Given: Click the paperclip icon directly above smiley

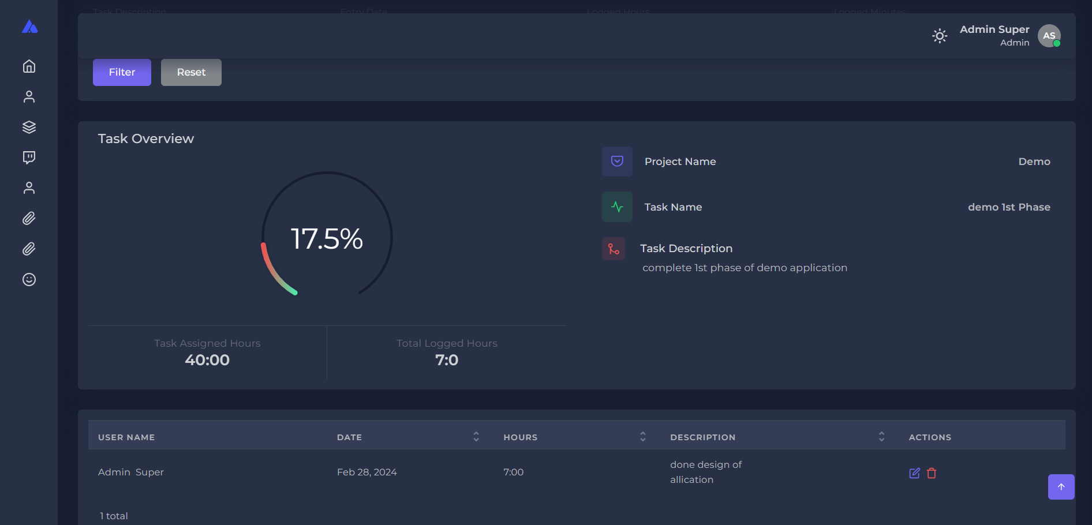Looking at the screenshot, I should 29,249.
